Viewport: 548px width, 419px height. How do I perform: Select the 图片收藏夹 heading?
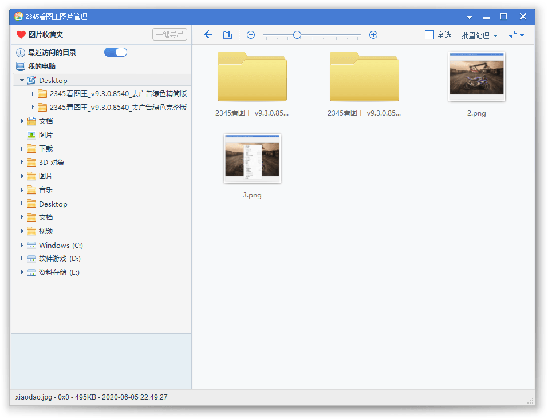coord(46,34)
